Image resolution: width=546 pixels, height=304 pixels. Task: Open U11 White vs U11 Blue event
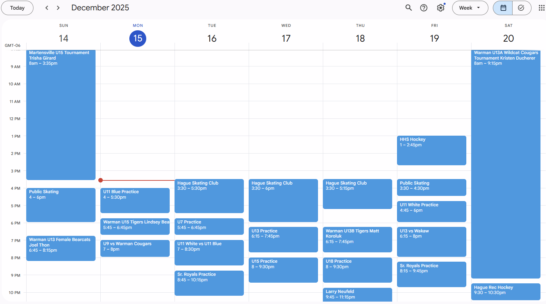point(209,252)
